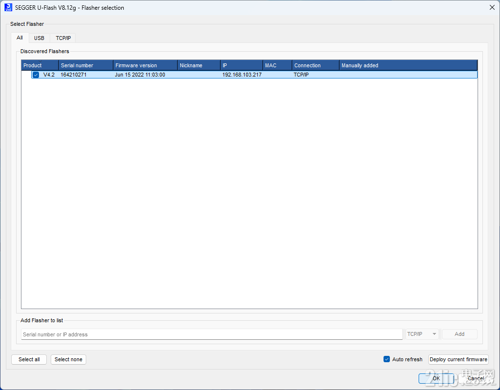
Task: Sort by the Connection column header
Action: (316, 65)
